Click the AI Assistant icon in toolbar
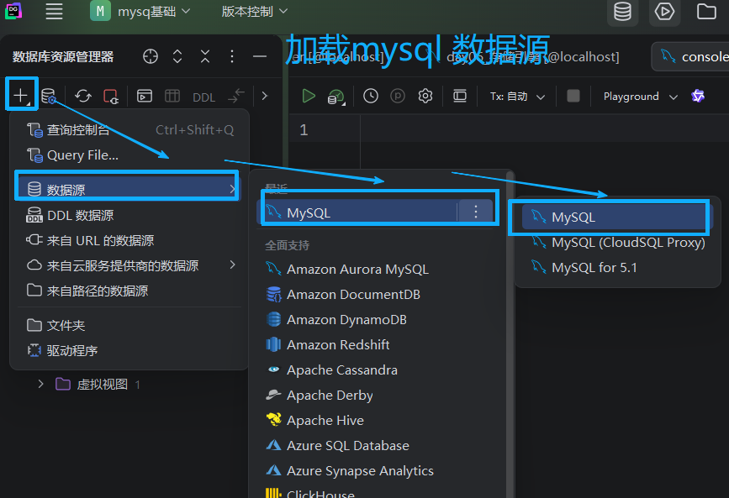The image size is (729, 498). click(698, 96)
